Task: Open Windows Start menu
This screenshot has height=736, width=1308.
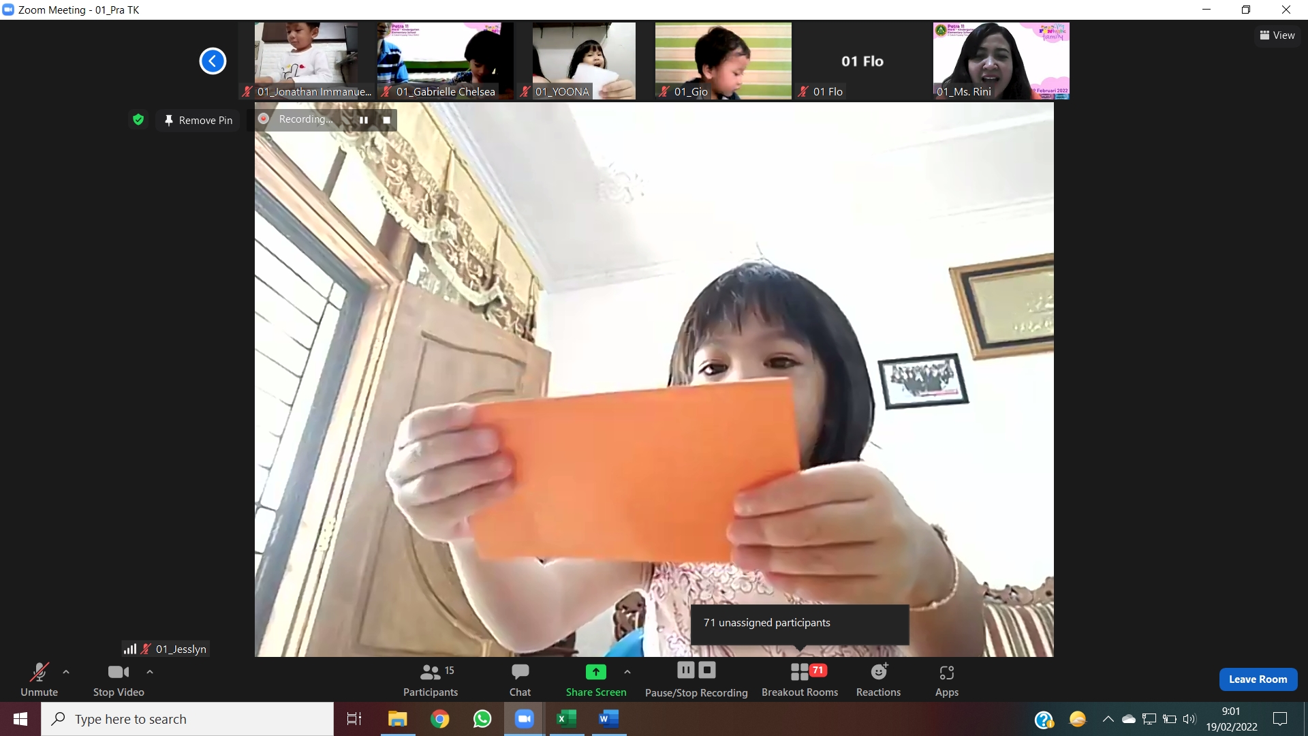Action: 20,719
